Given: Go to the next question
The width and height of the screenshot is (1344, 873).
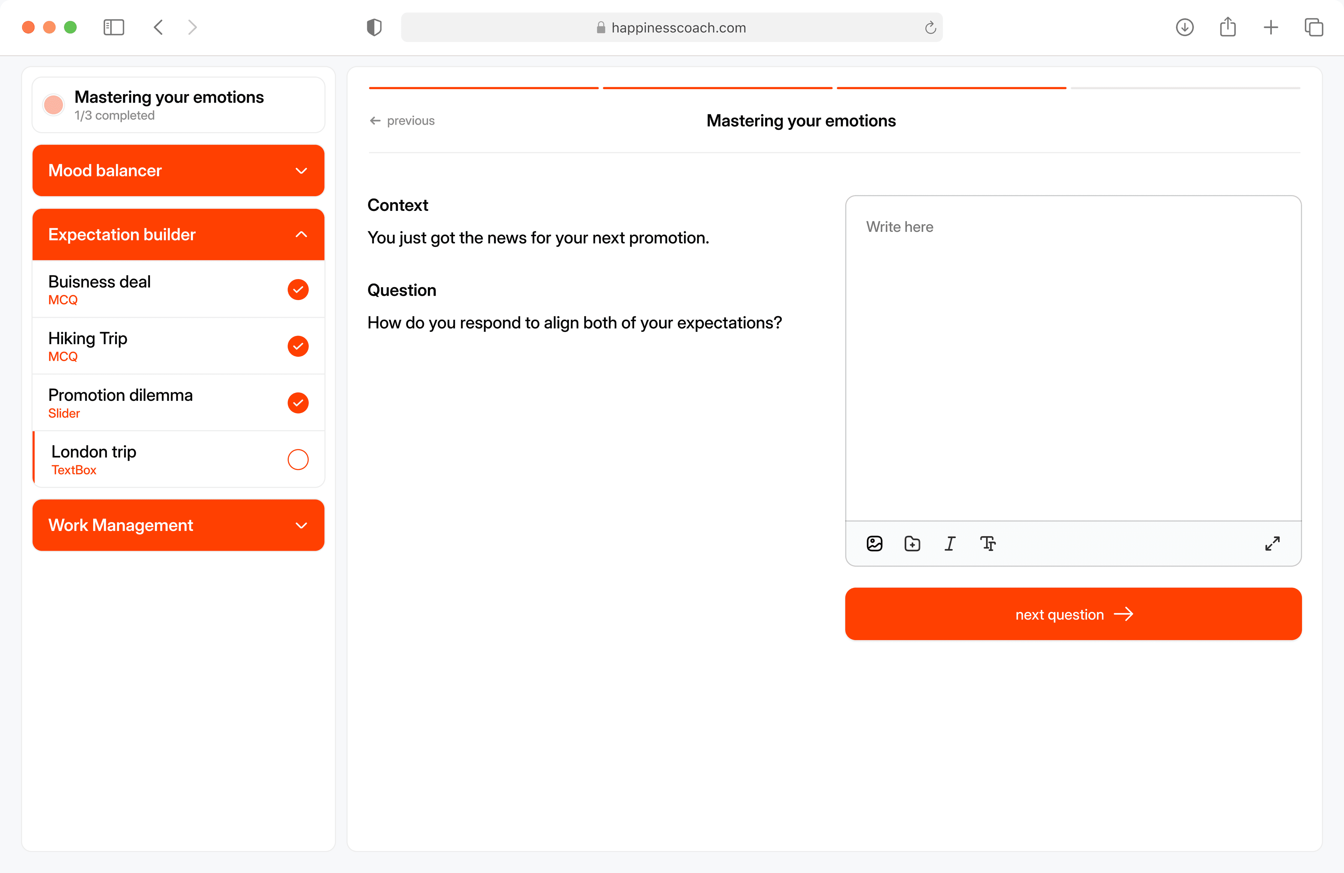Looking at the screenshot, I should click(x=1073, y=614).
